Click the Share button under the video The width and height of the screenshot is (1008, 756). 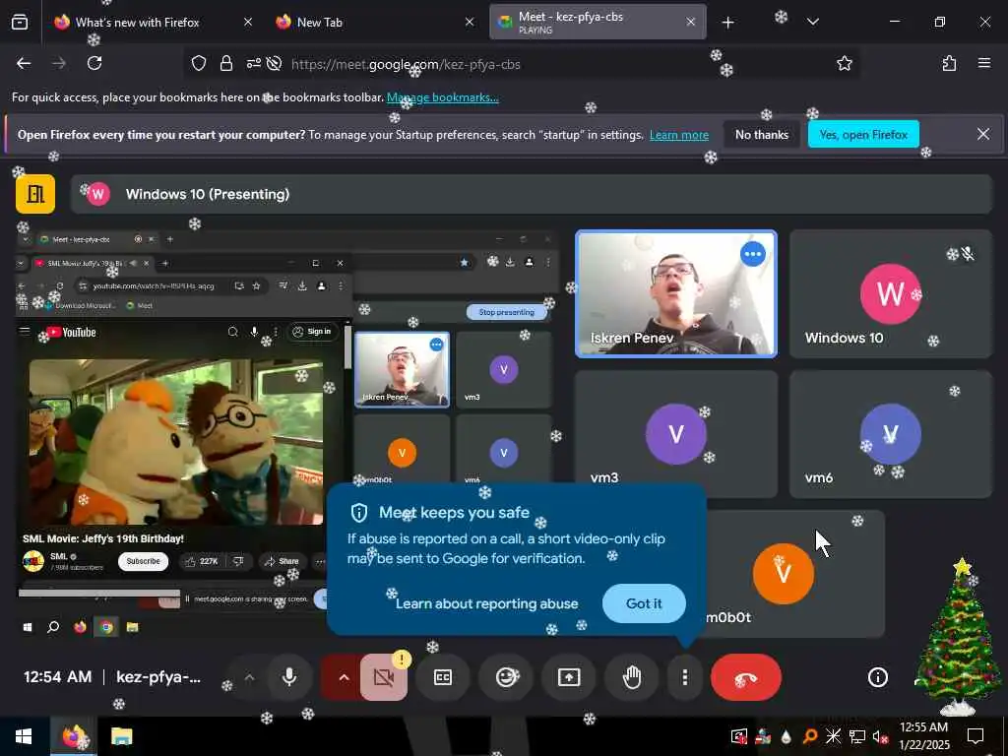[283, 561]
